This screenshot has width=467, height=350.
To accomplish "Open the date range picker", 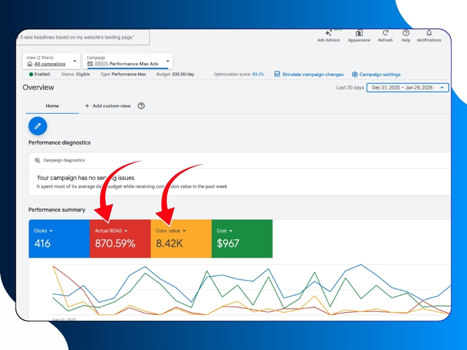I will 407,88.
